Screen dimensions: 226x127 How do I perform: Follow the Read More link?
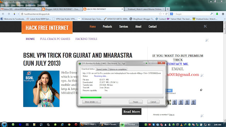(132, 111)
